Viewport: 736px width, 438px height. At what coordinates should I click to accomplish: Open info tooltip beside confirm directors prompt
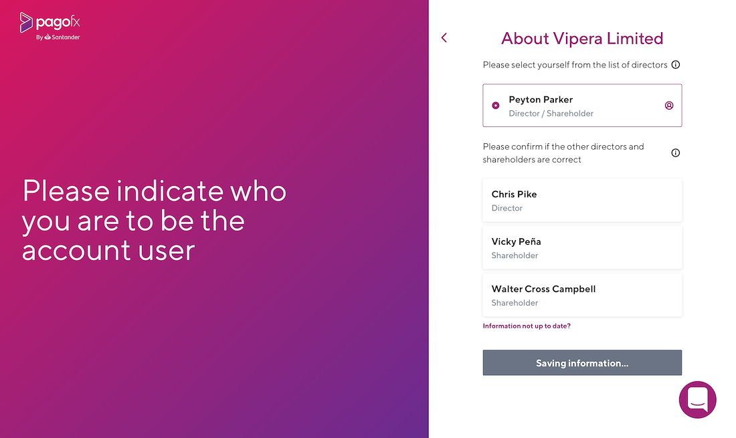tap(676, 153)
